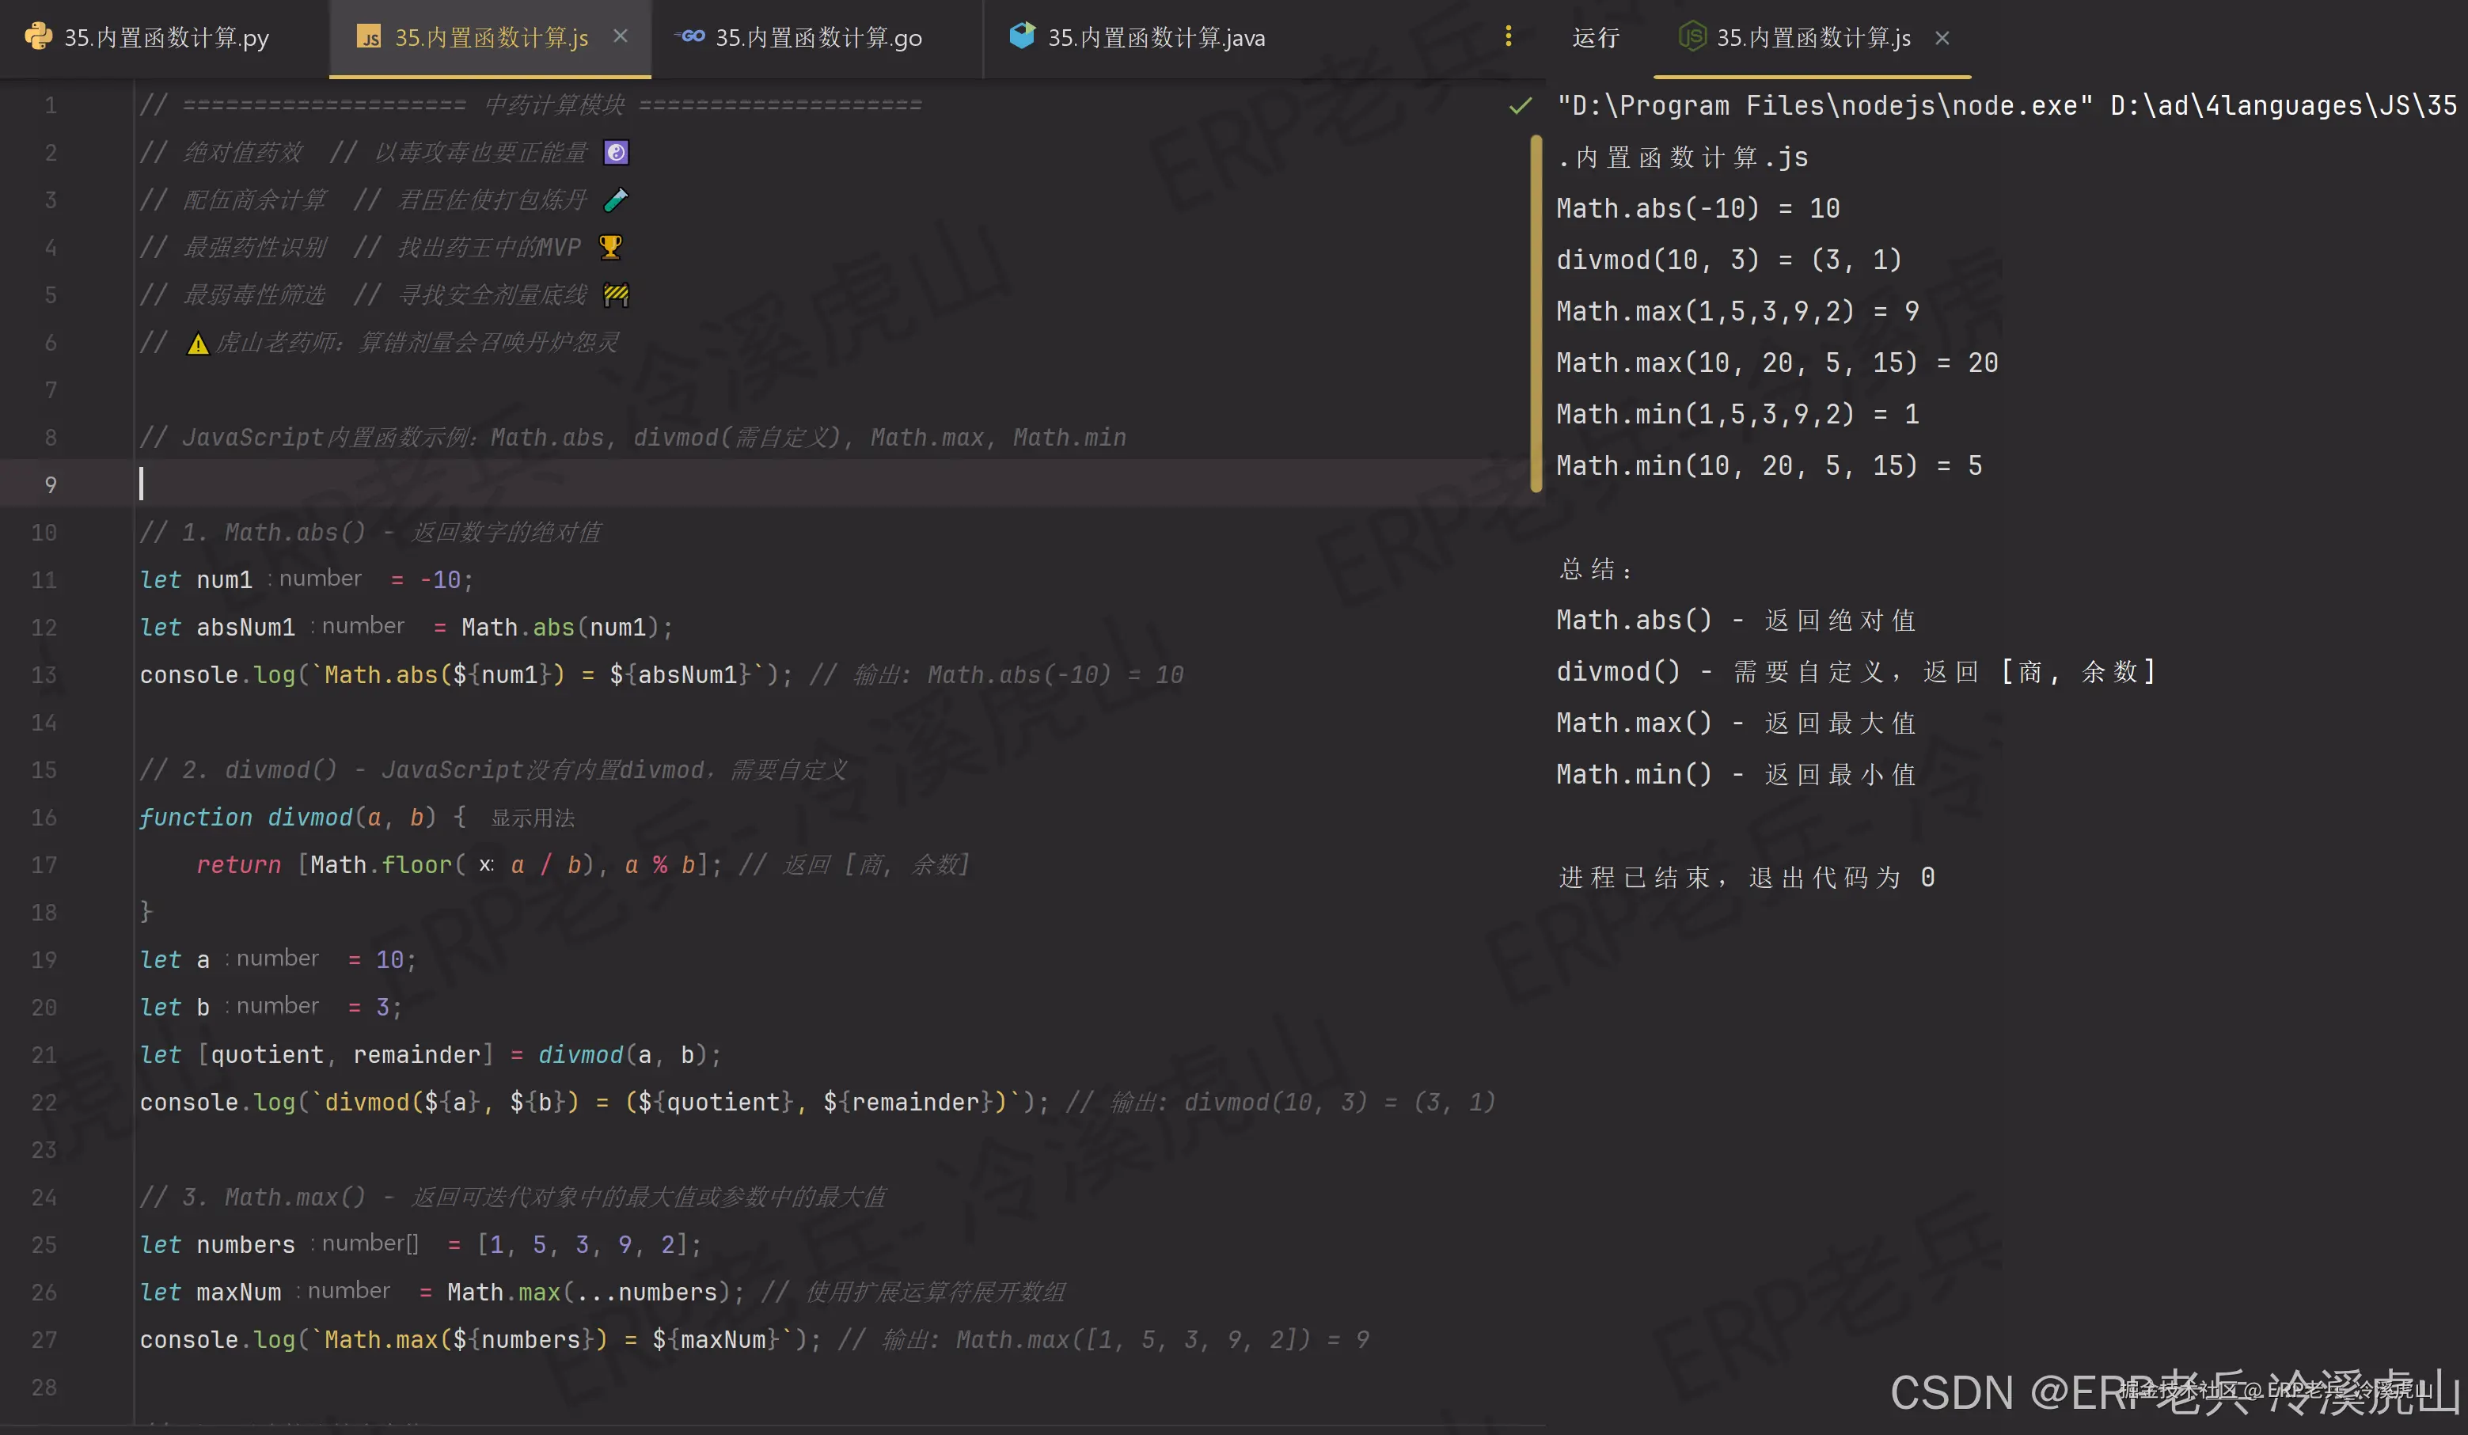Click the Java file icon on fourth tab
Image resolution: width=2468 pixels, height=1435 pixels.
tap(1022, 36)
